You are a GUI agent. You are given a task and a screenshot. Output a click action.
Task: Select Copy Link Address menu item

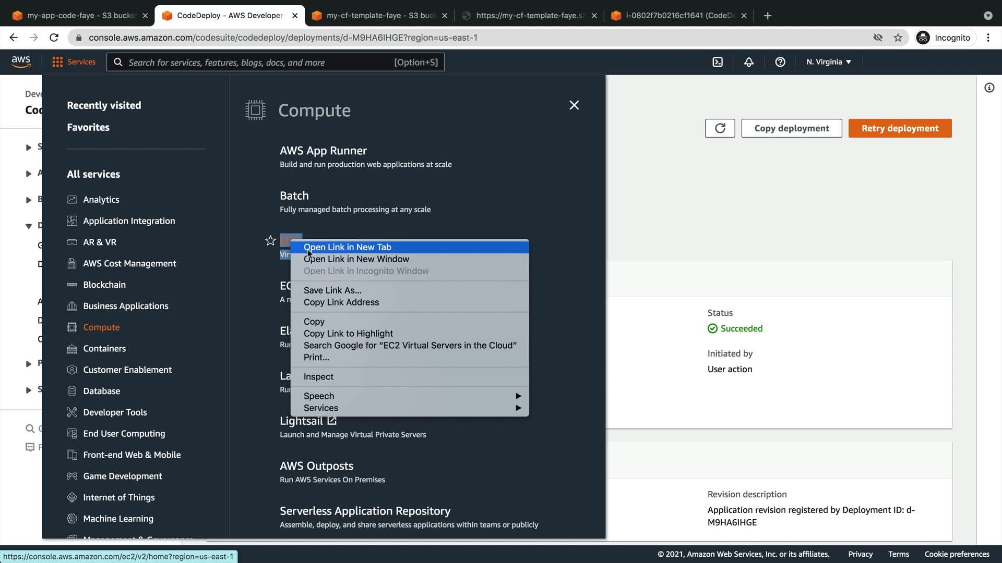pyautogui.click(x=341, y=302)
